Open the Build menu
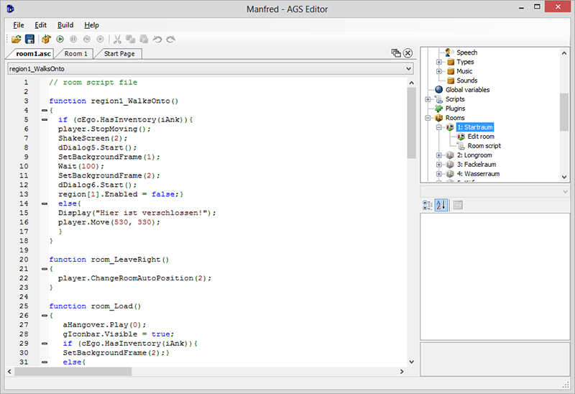 coord(65,25)
